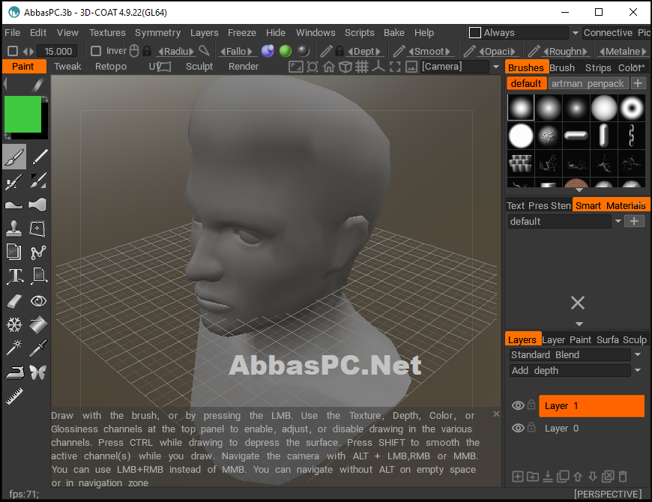Toggle lock on Layer 0
The width and height of the screenshot is (652, 502).
tap(531, 427)
